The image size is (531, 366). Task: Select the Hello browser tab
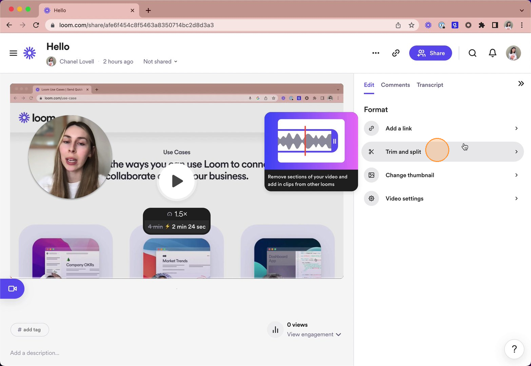89,11
